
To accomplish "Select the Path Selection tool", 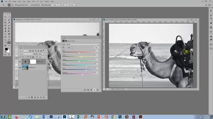I will (5, 40).
